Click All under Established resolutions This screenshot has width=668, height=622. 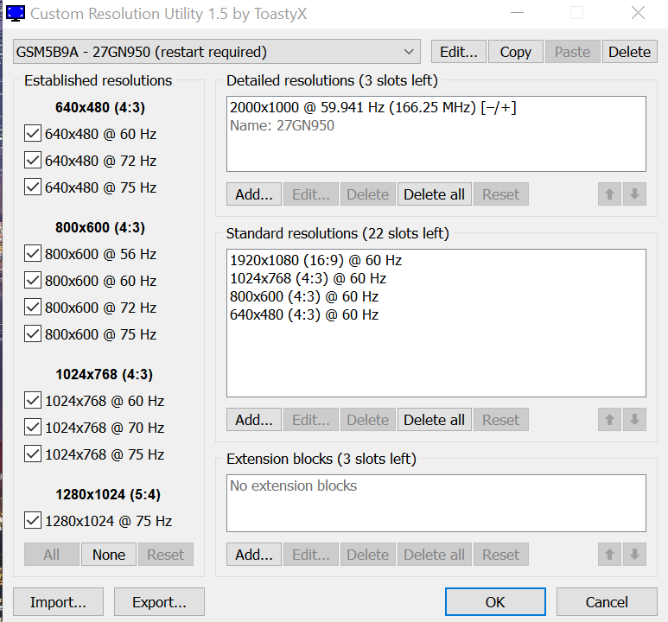(52, 555)
